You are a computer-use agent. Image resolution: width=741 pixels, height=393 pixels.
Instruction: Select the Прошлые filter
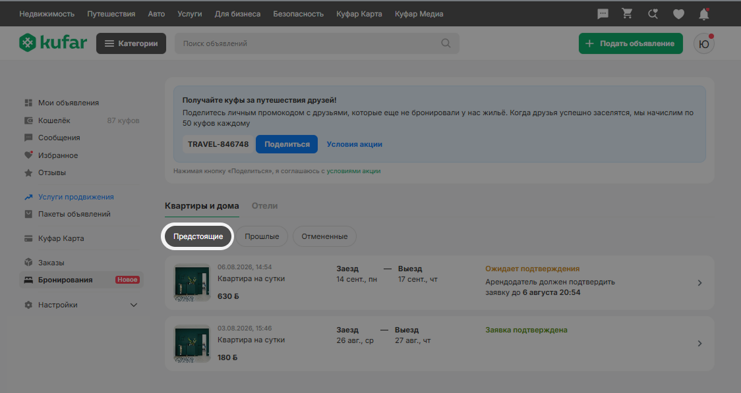pyautogui.click(x=262, y=236)
